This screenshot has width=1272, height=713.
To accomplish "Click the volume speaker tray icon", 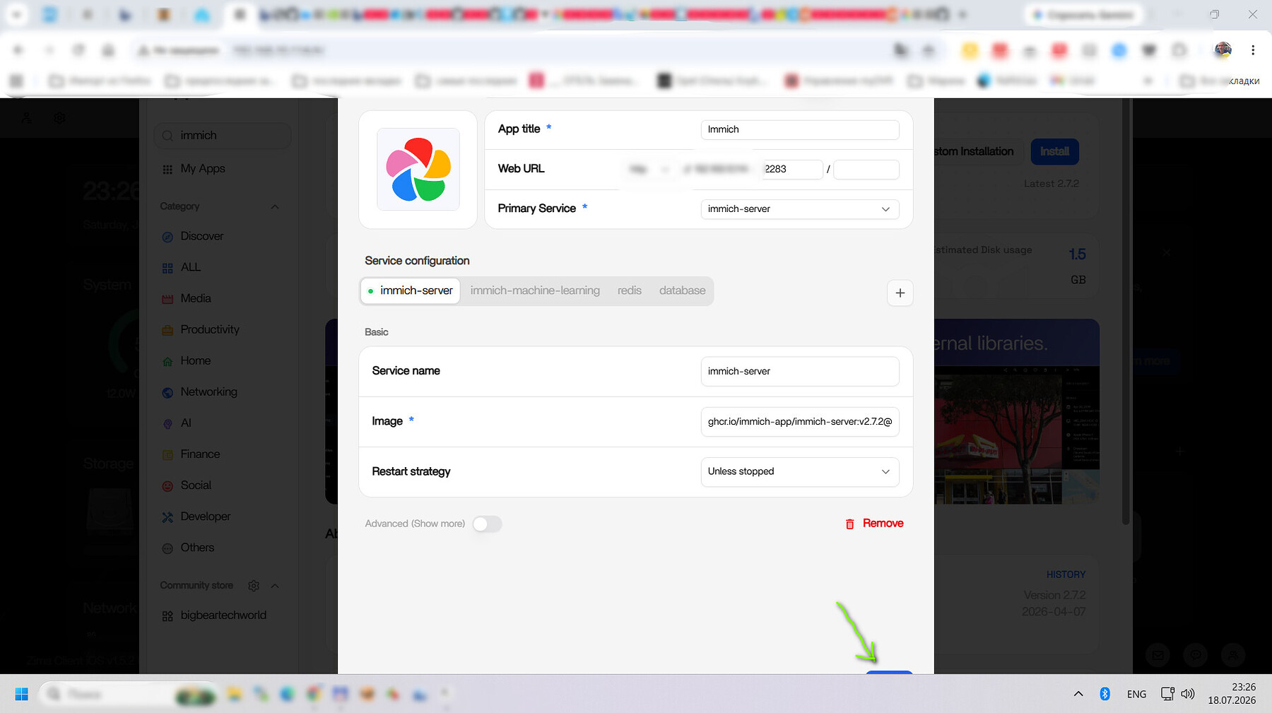I will pyautogui.click(x=1188, y=694).
